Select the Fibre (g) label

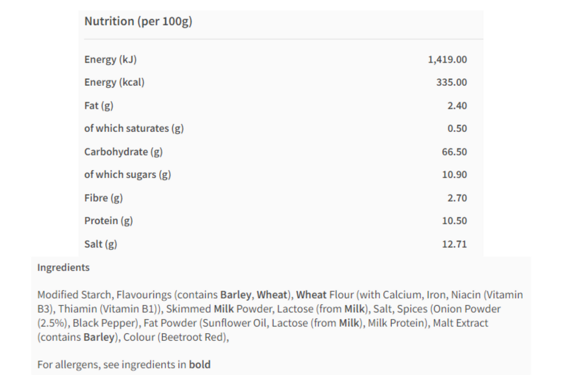(104, 198)
